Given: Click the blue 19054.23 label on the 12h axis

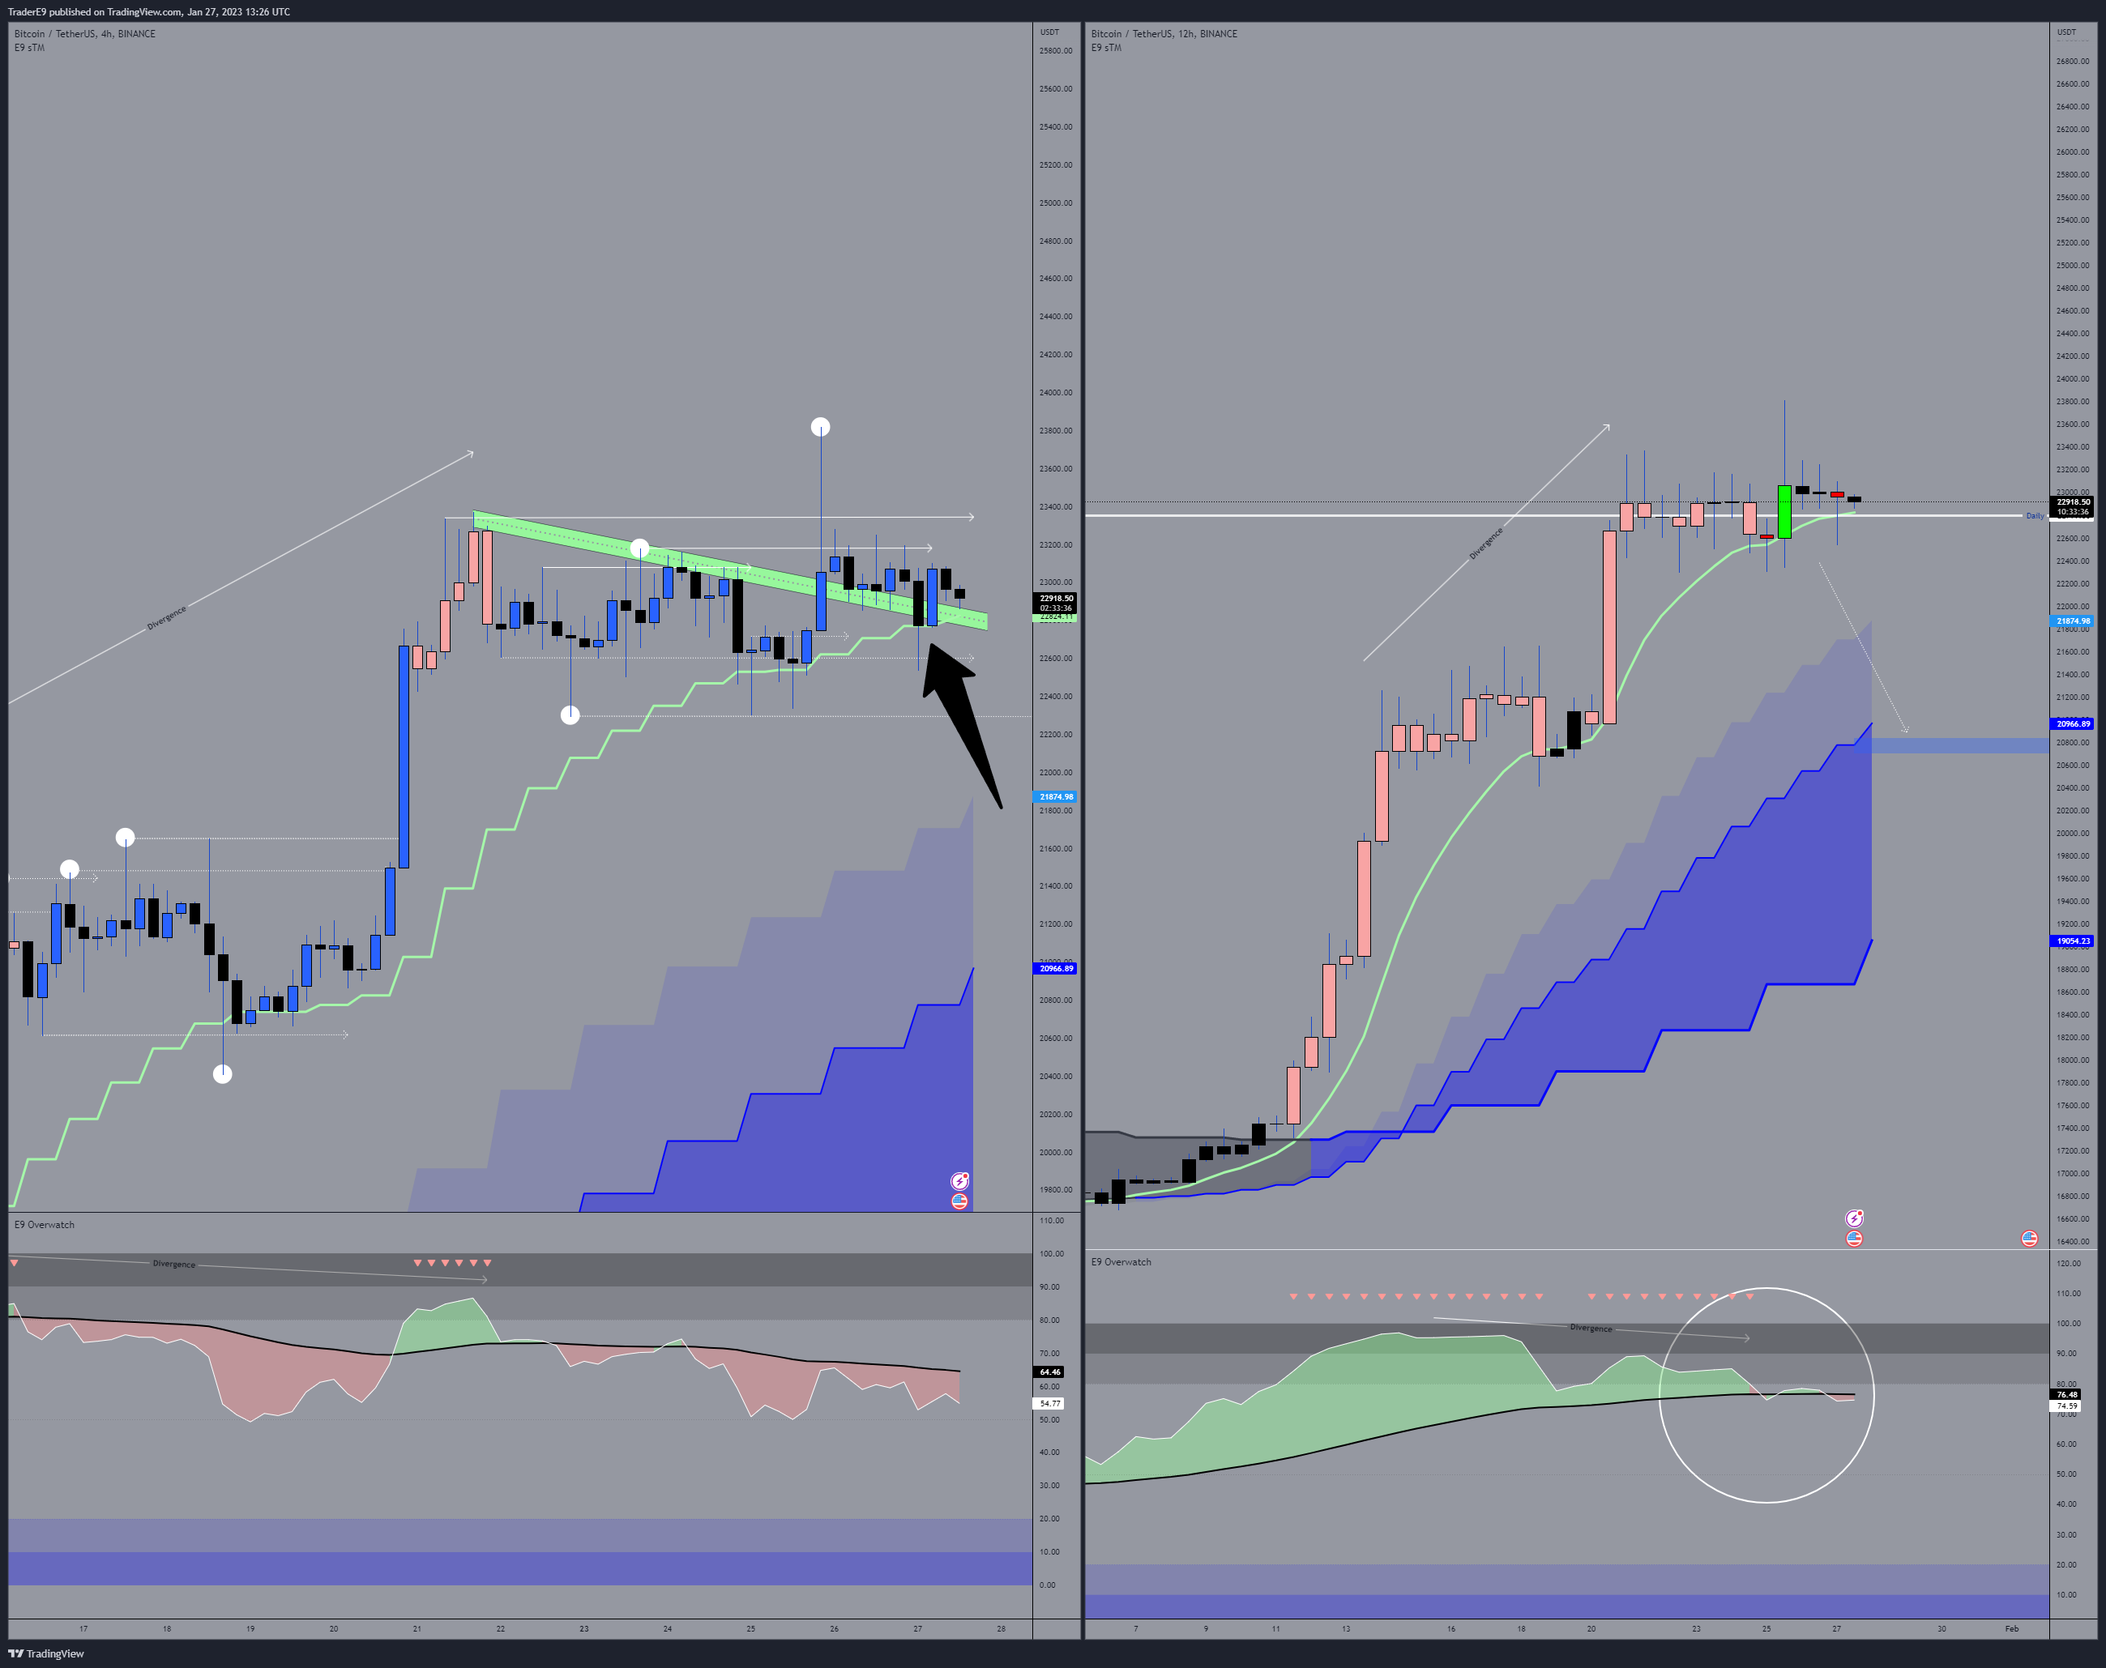Looking at the screenshot, I should 2073,941.
